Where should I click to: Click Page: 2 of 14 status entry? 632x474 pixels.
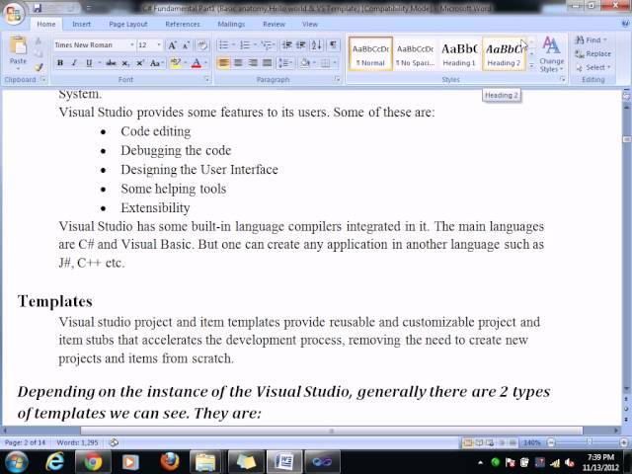(25, 442)
